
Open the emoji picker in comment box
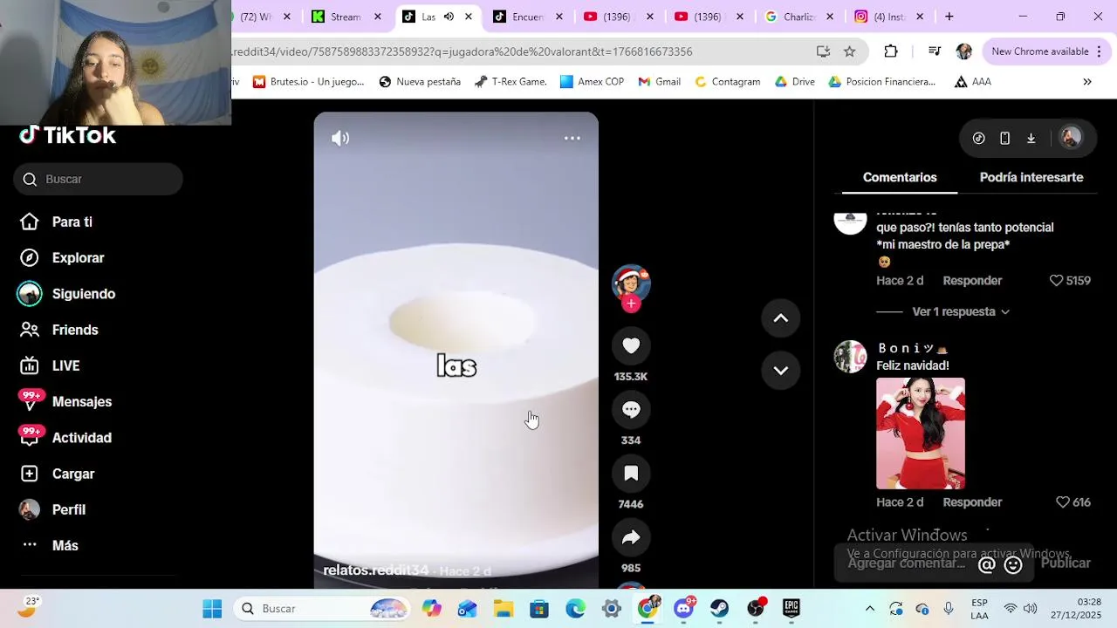coord(1013,564)
